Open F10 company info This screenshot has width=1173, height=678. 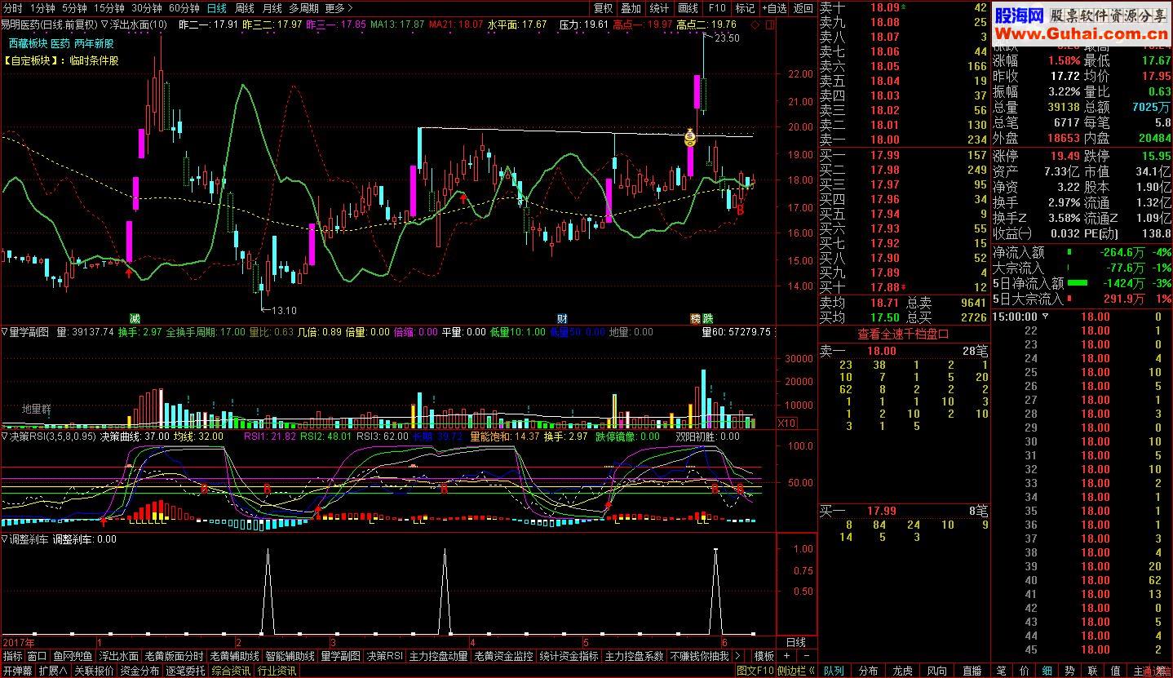717,8
